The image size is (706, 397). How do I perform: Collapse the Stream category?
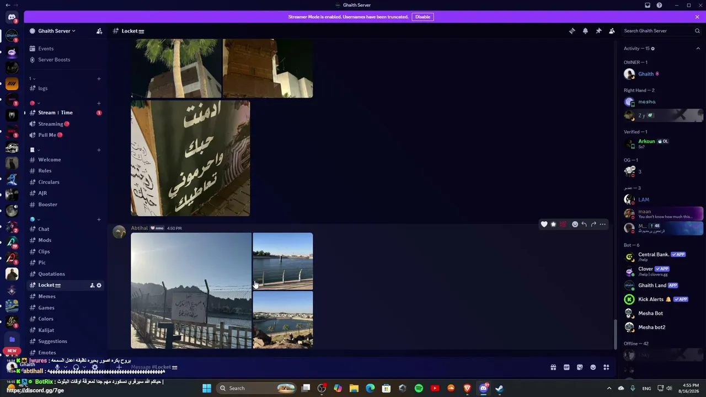point(35,103)
